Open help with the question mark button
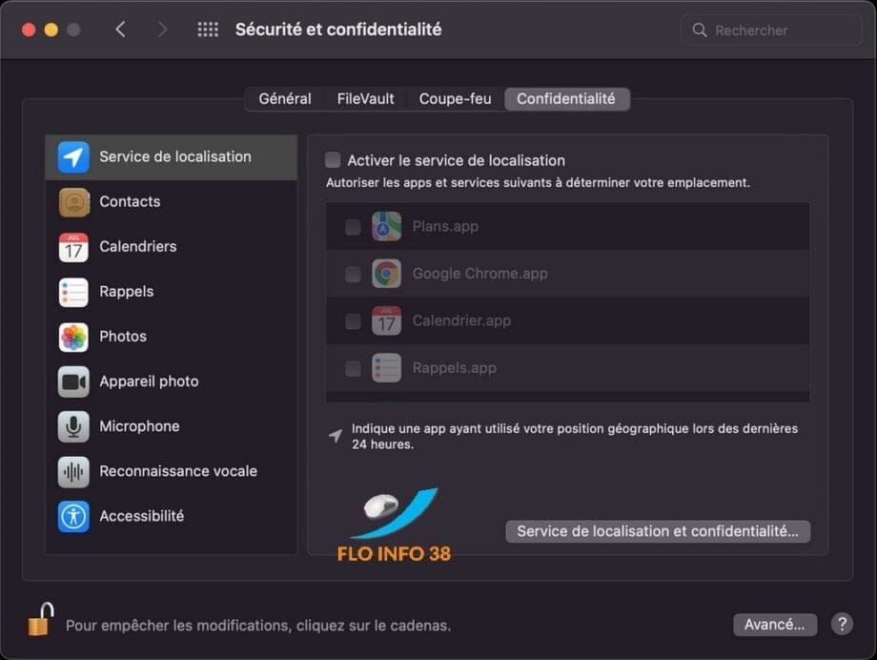 point(842,624)
